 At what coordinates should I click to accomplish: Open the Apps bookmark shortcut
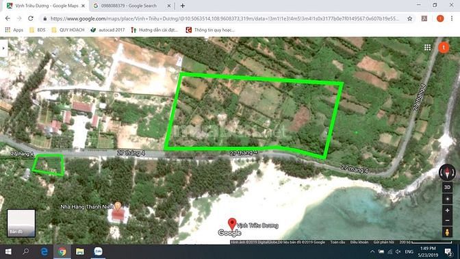pos(14,29)
